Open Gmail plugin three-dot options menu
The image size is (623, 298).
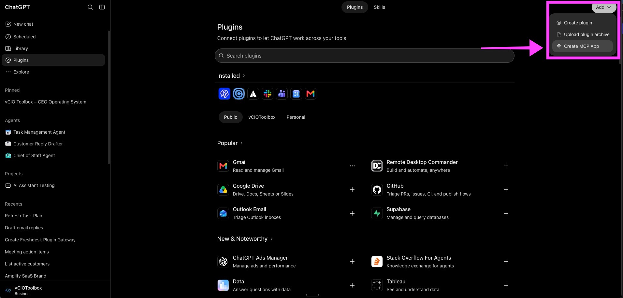click(x=352, y=166)
